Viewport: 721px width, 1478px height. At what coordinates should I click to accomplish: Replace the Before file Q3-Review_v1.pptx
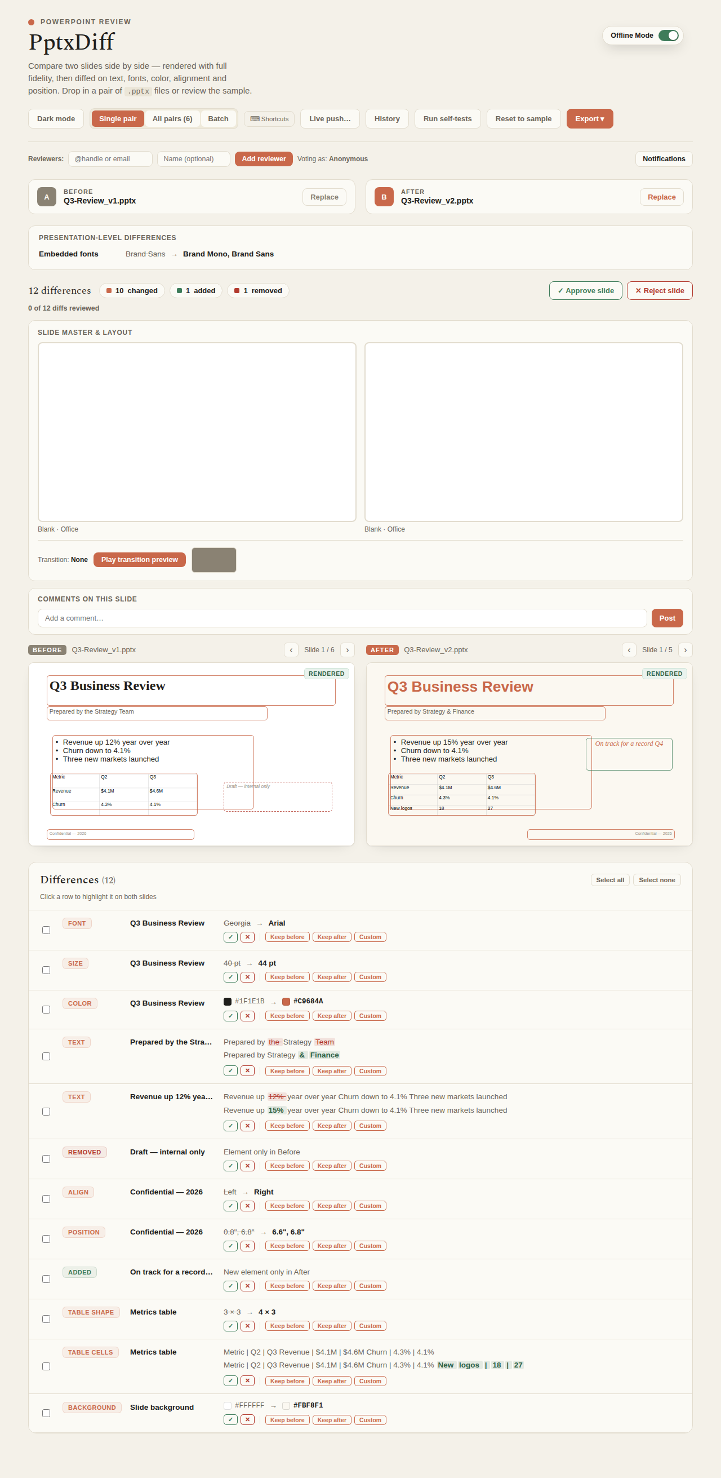(x=324, y=197)
